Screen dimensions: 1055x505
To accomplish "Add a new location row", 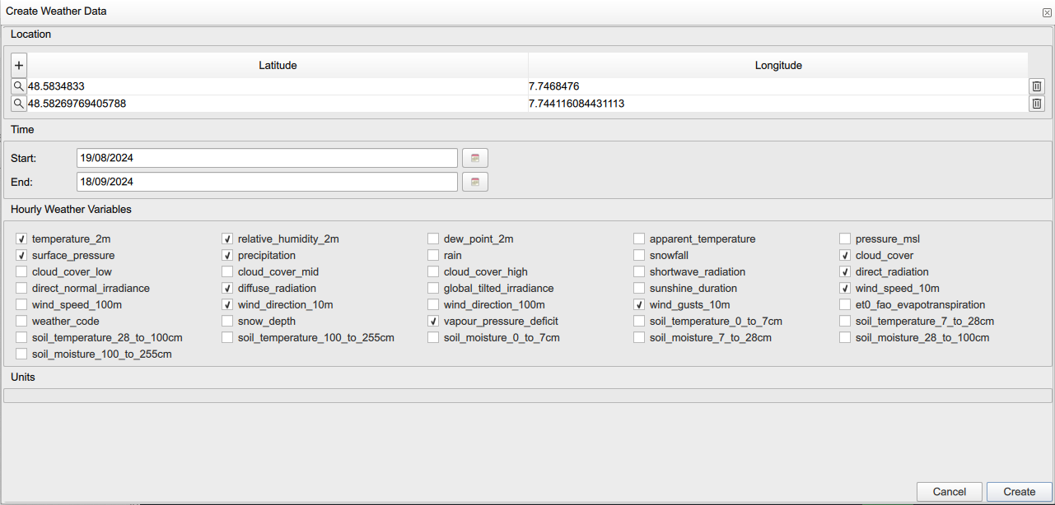I will coord(18,65).
